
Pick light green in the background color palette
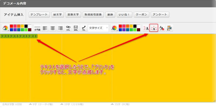tap(26, 30)
